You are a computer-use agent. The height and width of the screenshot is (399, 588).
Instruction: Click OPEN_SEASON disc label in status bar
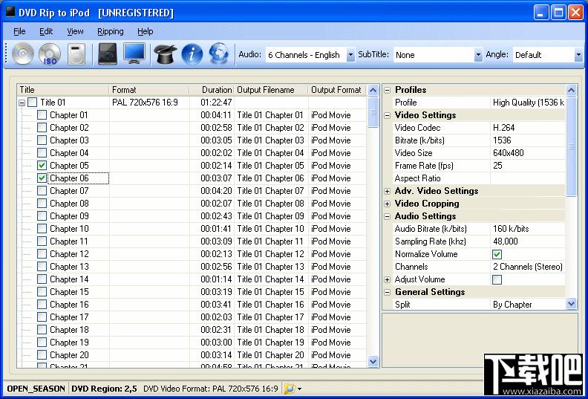[x=36, y=389]
